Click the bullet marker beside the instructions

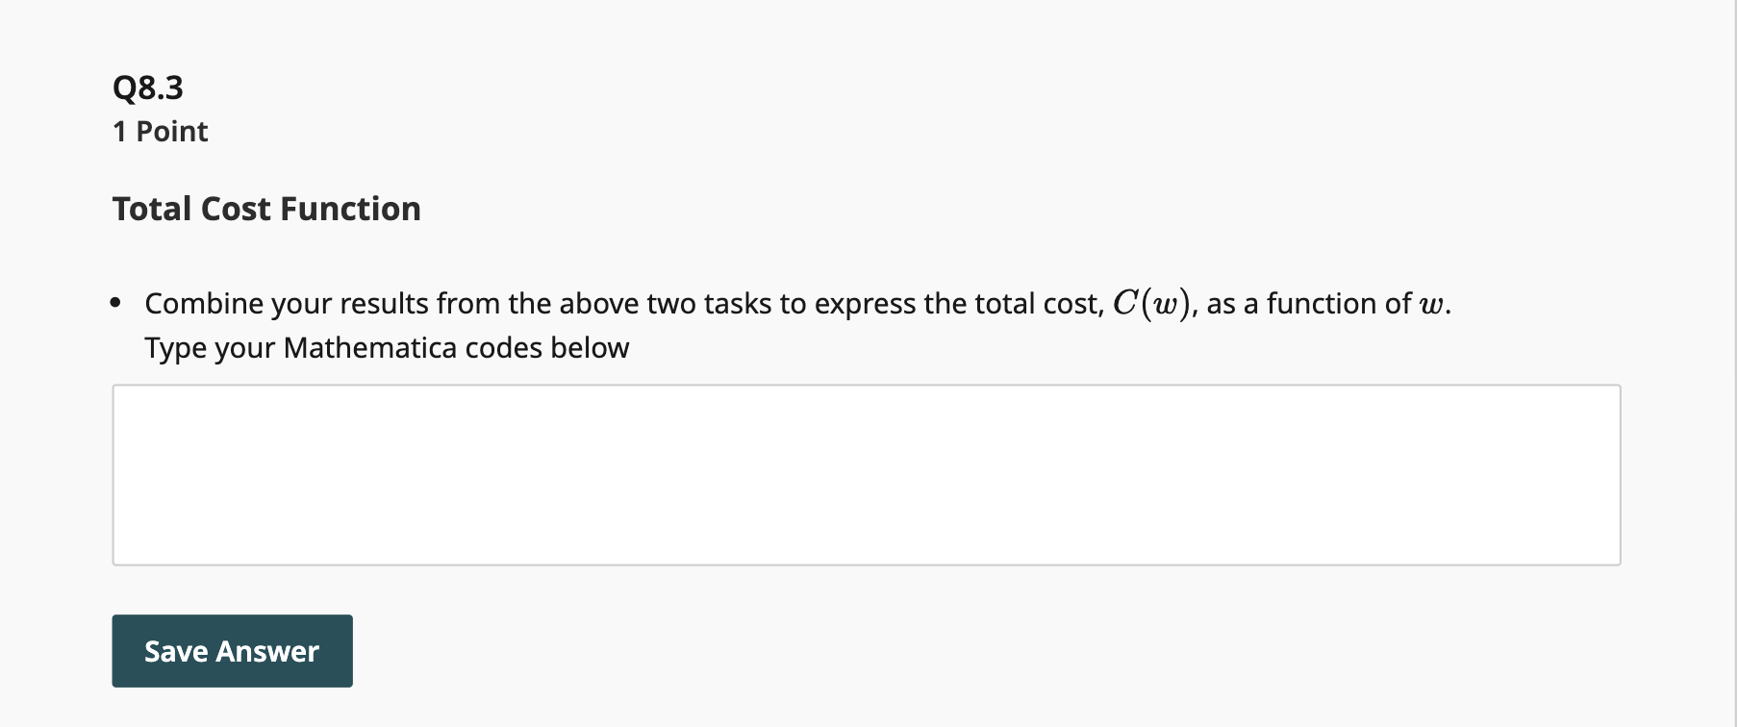(x=116, y=303)
